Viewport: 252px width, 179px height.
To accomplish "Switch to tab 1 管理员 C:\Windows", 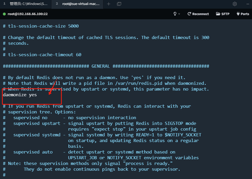I will click(x=26, y=4).
